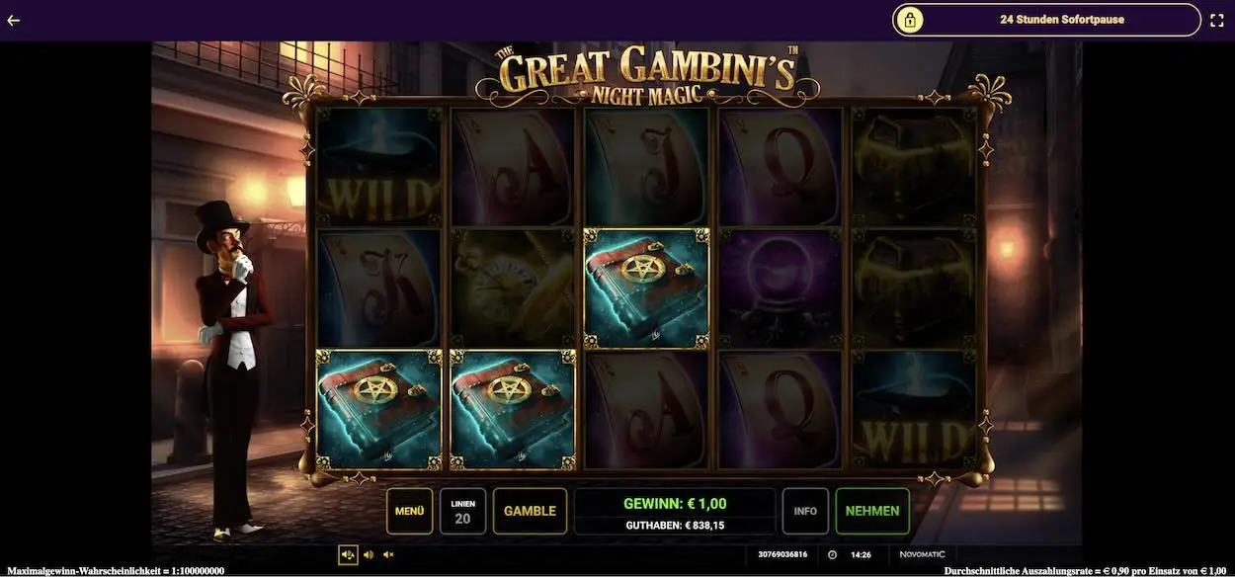Viewport: 1235px width, 577px height.
Task: Switch to sound effects only speaker
Action: tap(369, 555)
